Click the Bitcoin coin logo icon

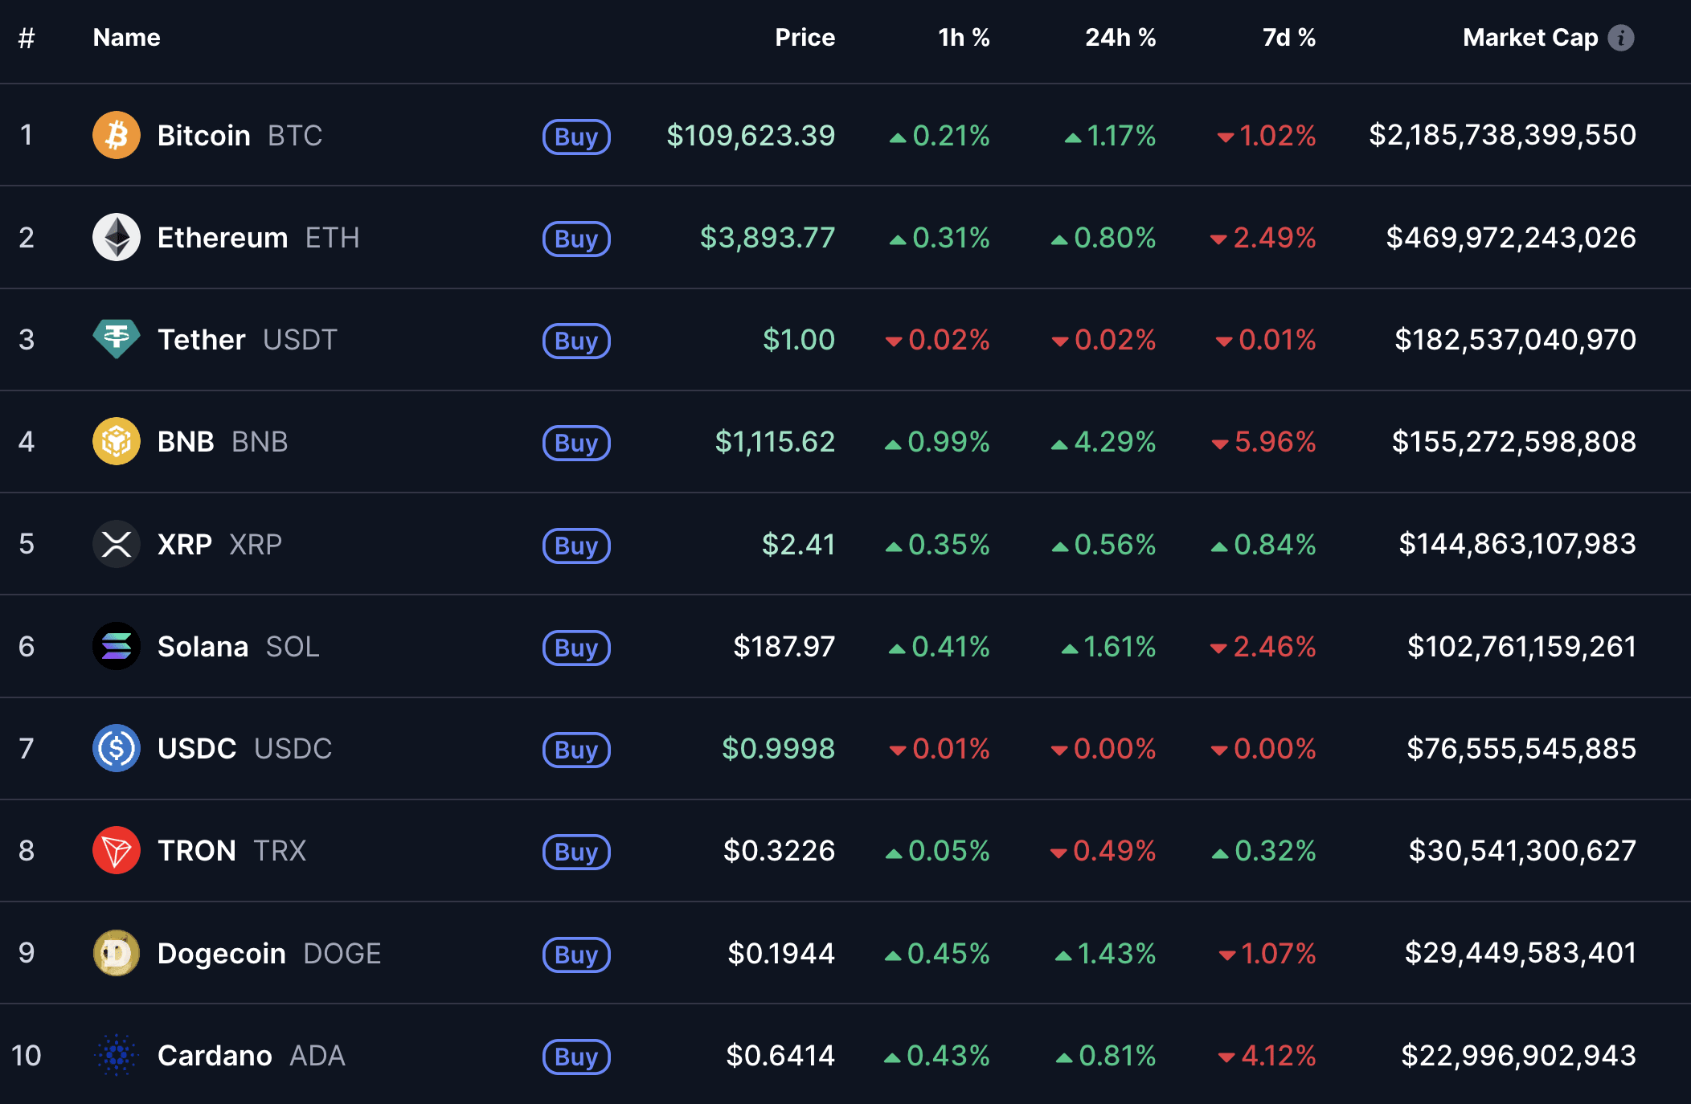[x=117, y=135]
